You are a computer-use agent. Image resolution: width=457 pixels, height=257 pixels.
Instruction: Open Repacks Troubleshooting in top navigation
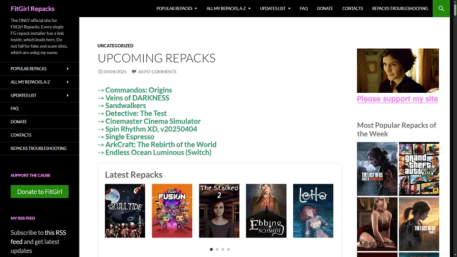400,9
